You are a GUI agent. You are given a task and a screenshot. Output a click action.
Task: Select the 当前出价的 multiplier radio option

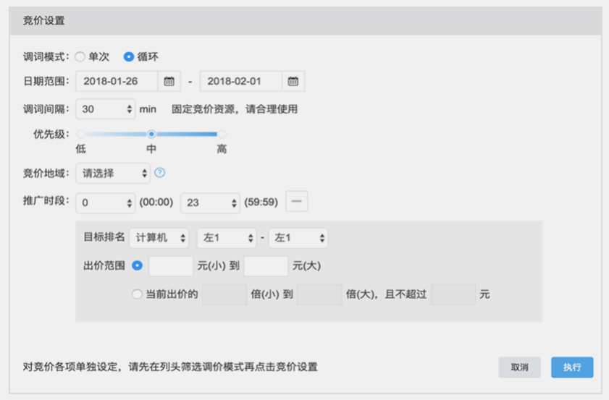138,294
